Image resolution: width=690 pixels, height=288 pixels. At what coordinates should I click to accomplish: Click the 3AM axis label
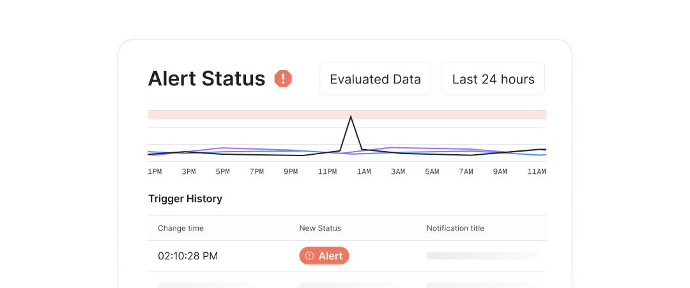(398, 171)
